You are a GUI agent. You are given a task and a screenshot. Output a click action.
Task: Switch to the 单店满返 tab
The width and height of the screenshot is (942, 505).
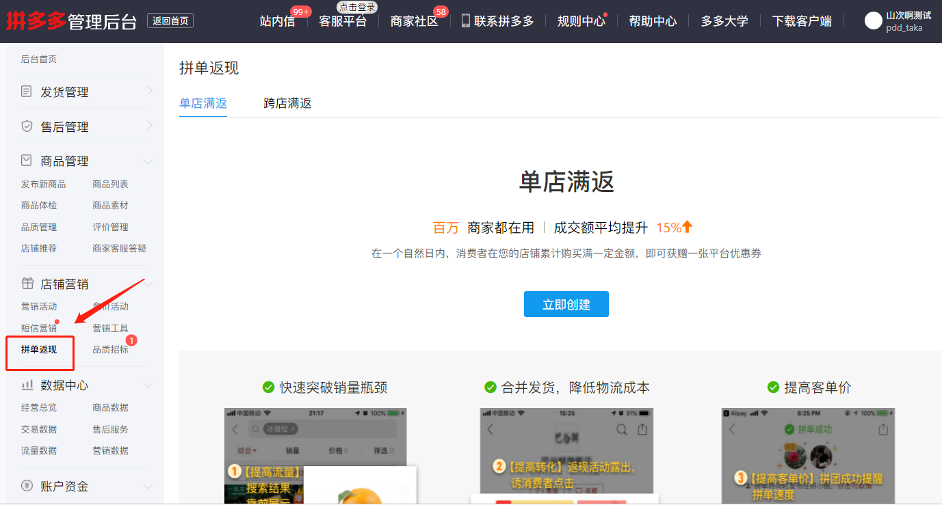(x=203, y=103)
